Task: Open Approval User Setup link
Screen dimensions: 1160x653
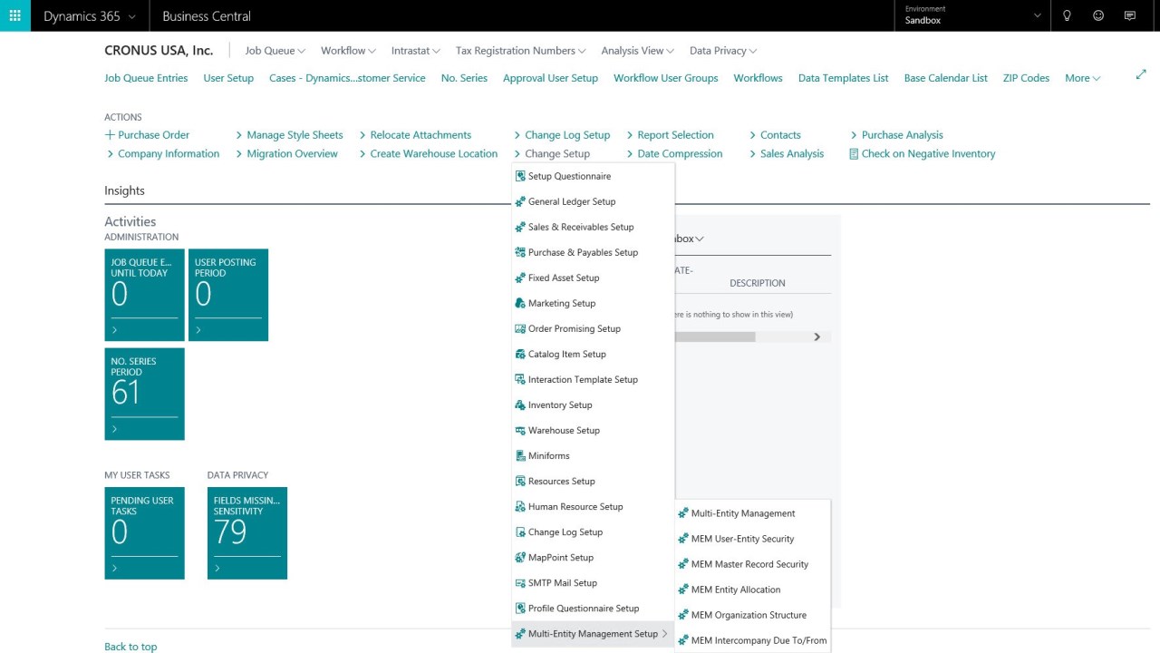Action: 550,78
